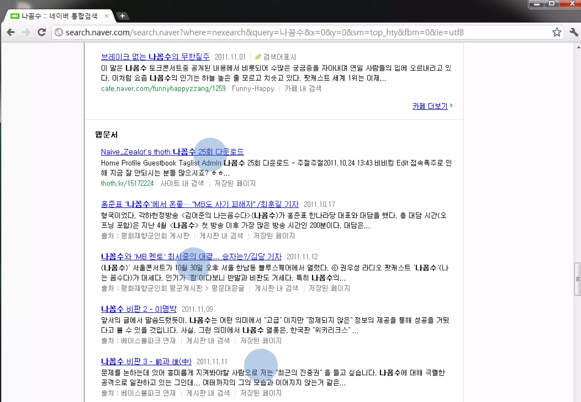Click 카페 내 검색 under cafe result
This screenshot has height=402, width=581.
303,89
